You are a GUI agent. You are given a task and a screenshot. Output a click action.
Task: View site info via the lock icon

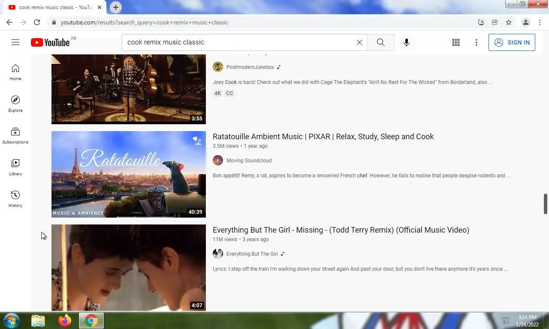54,22
